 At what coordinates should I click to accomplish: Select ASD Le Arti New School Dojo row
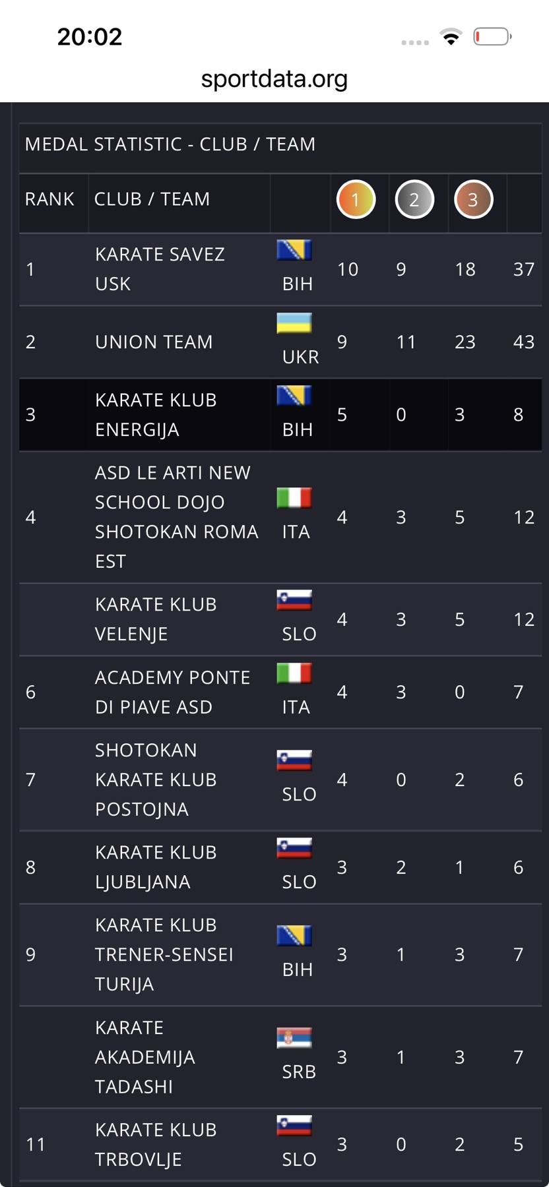[176, 517]
